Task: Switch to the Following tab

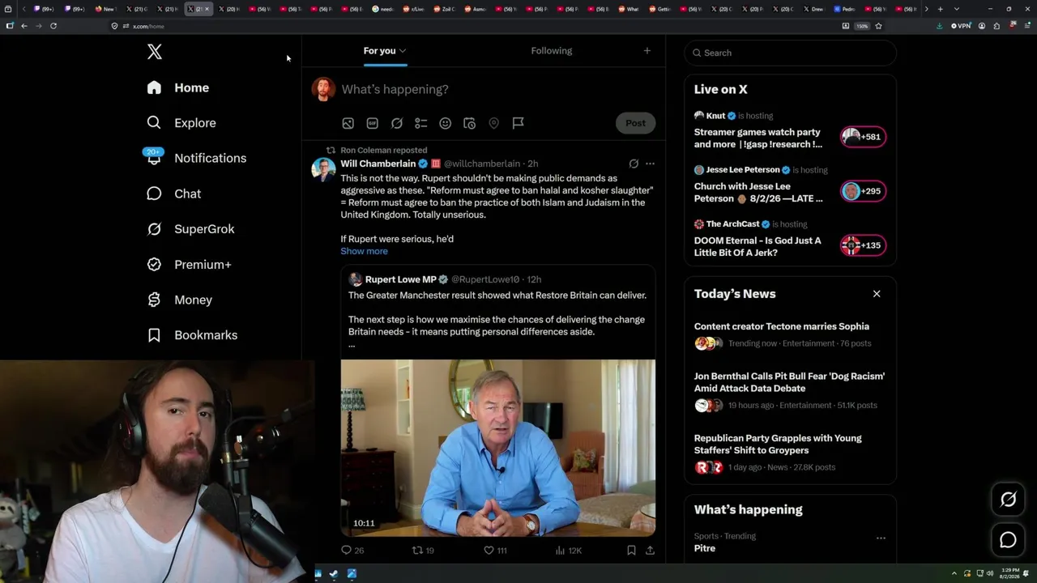Action: (552, 51)
